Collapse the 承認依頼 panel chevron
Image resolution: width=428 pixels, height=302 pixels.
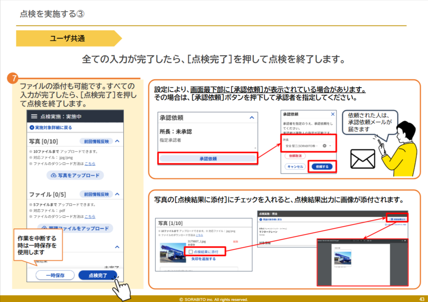click(252, 118)
